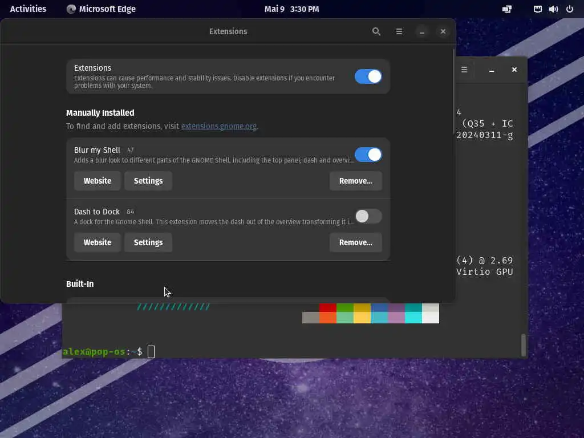Open the Extensions hamburger menu
The width and height of the screenshot is (584, 438).
[x=399, y=32]
